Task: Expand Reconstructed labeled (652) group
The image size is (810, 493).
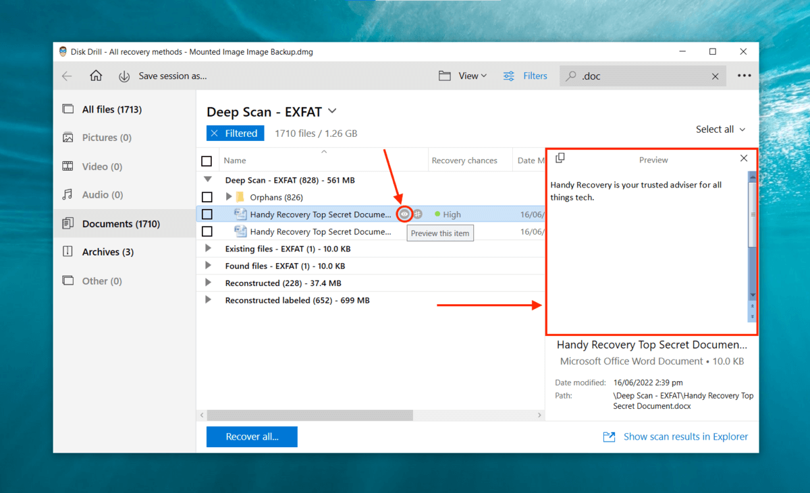Action: pyautogui.click(x=208, y=299)
